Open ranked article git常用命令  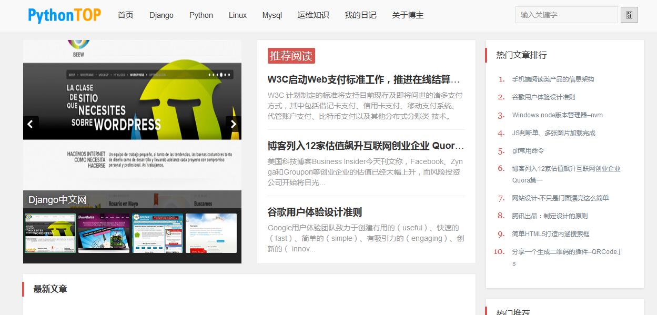pyautogui.click(x=528, y=151)
